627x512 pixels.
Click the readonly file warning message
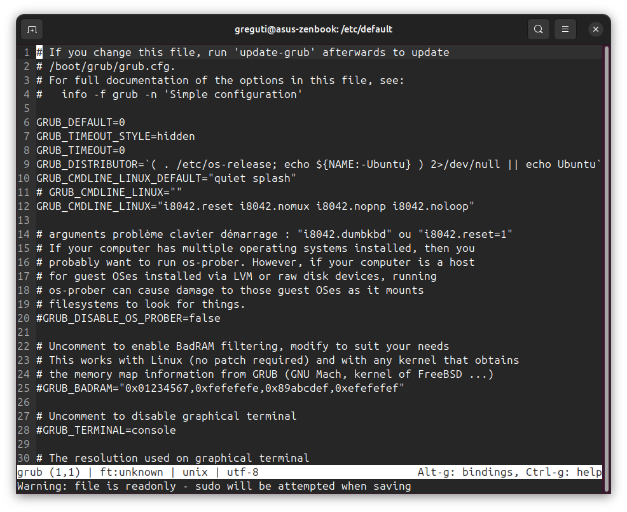pos(214,487)
